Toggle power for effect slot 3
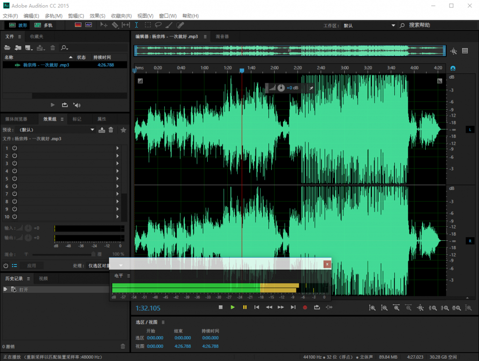Image resolution: width=479 pixels, height=361 pixels. [x=15, y=163]
